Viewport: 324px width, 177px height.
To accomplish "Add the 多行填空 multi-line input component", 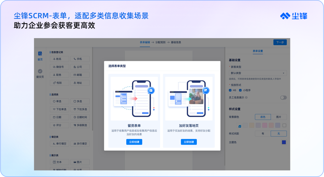I will pyautogui.click(x=80, y=143).
